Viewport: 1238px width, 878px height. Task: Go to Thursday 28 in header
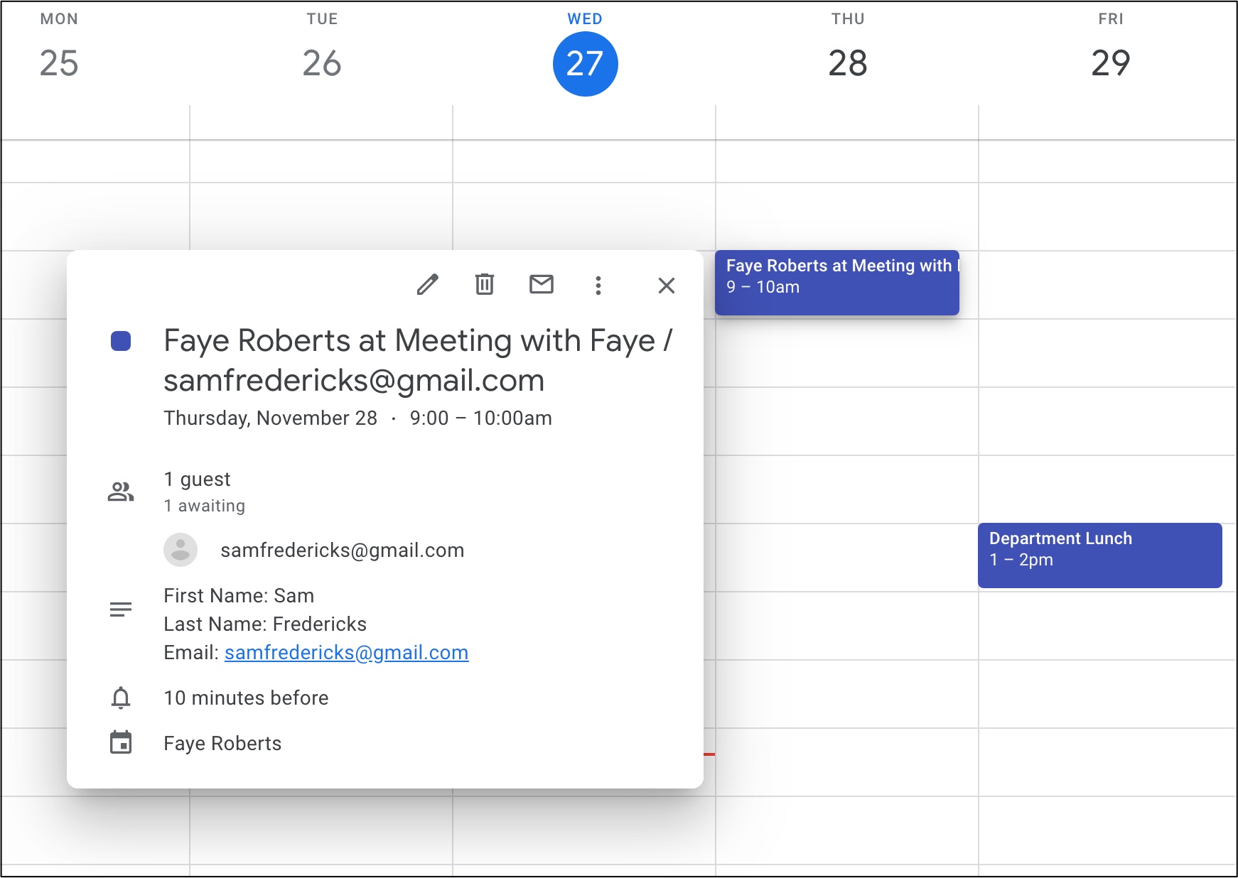point(847,64)
